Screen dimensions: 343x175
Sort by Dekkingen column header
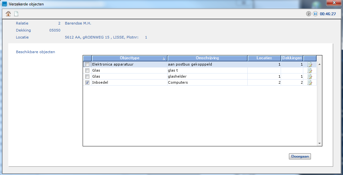click(292, 58)
